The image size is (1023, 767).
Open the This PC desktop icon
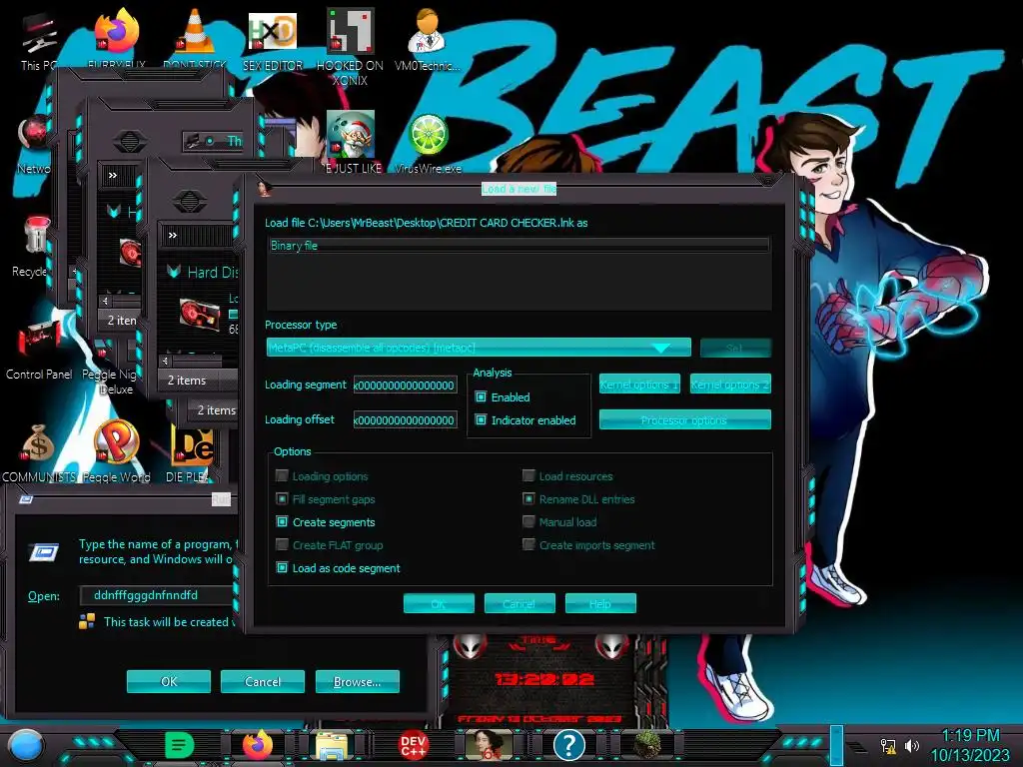(39, 33)
